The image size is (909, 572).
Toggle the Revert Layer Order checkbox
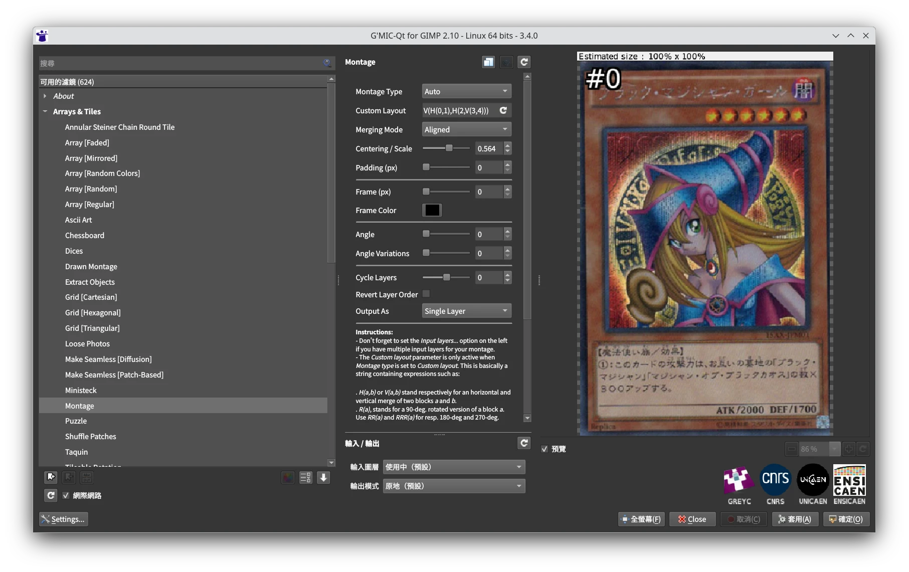tap(426, 294)
